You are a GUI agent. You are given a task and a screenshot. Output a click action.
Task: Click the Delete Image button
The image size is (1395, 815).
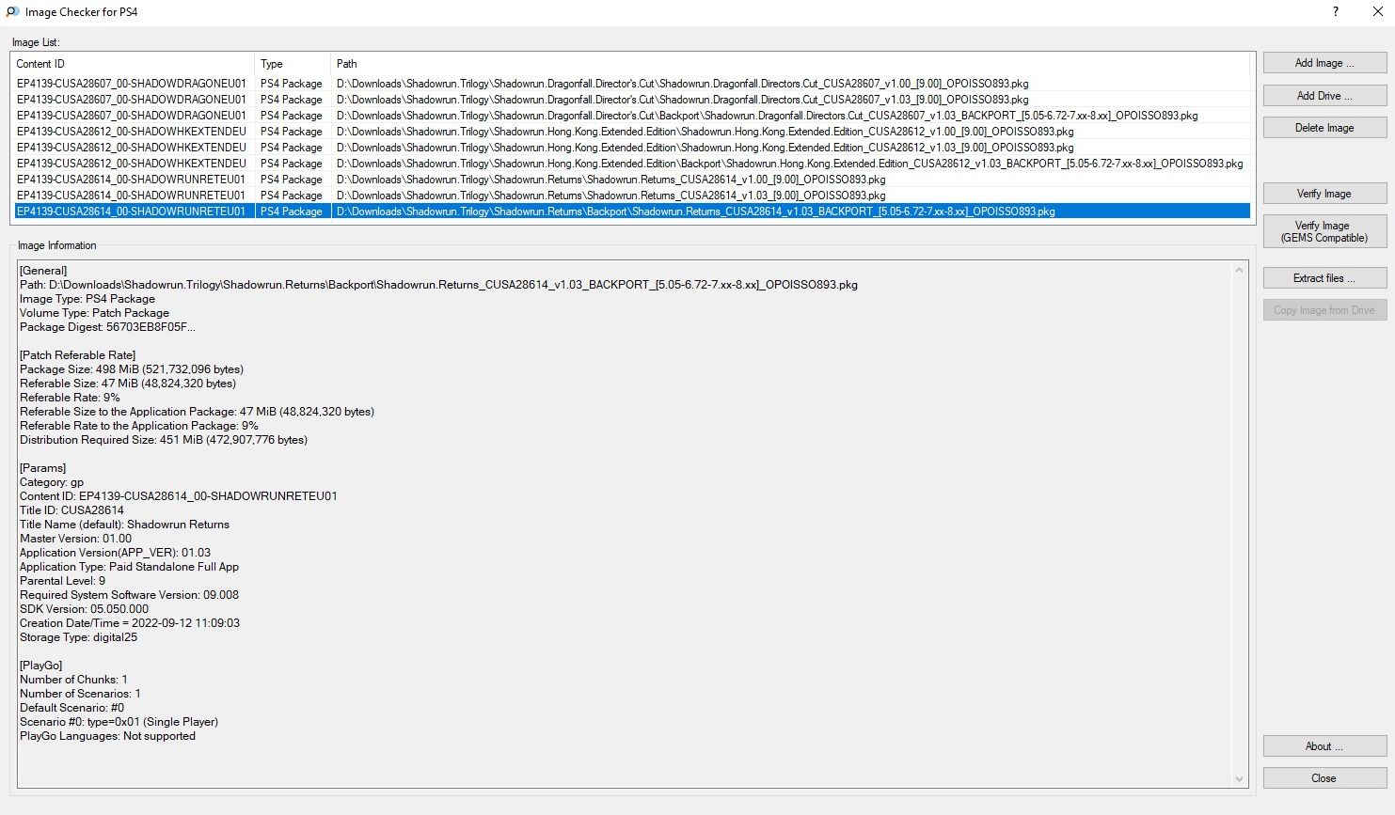click(1324, 128)
